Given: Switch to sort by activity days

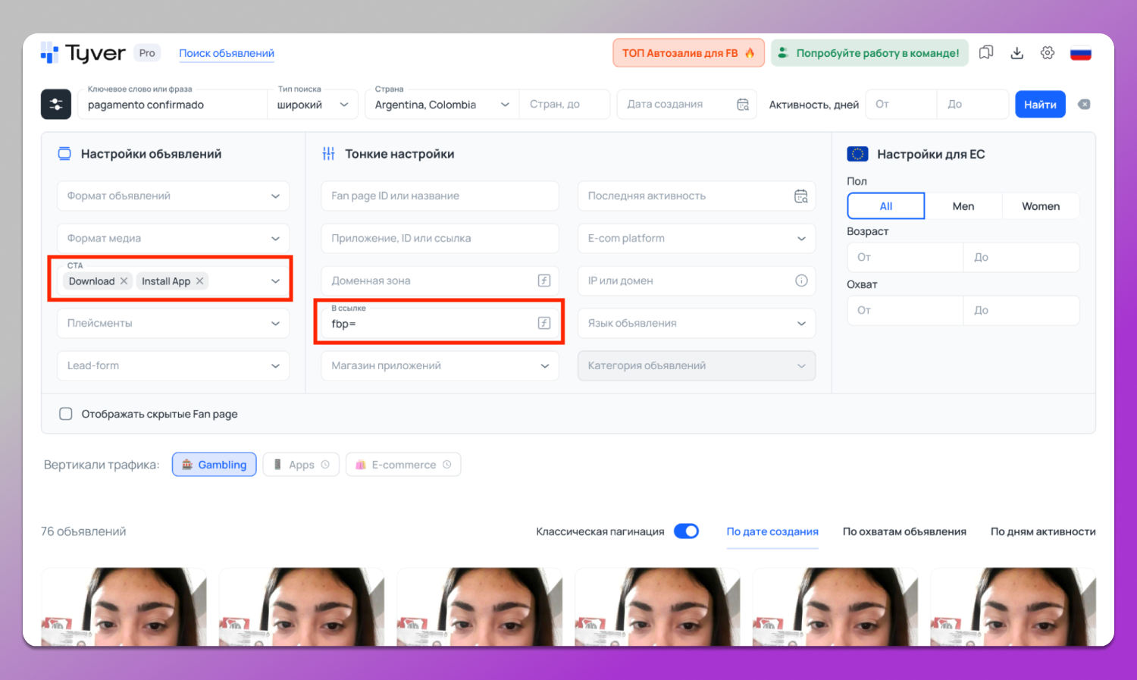Looking at the screenshot, I should pos(1042,531).
